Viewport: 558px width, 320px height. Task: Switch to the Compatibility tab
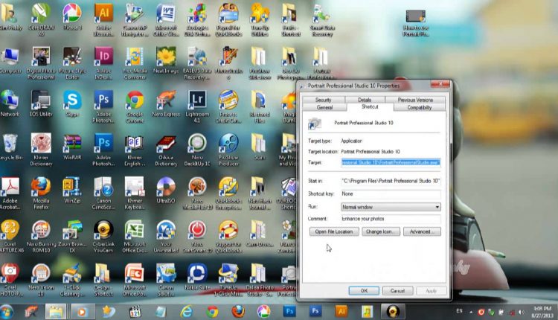(x=419, y=107)
